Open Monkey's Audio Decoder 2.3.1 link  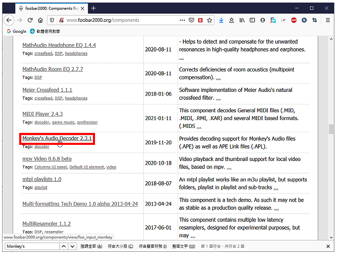57,138
